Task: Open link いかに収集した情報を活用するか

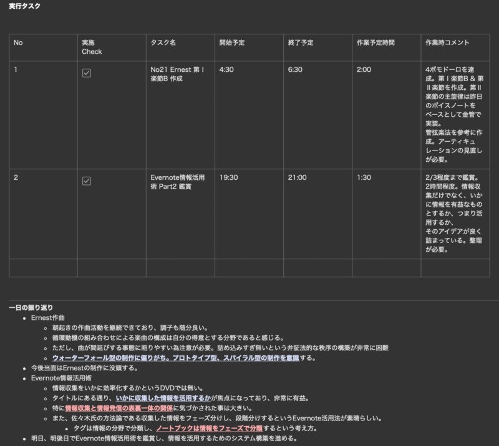Action: coord(163,398)
